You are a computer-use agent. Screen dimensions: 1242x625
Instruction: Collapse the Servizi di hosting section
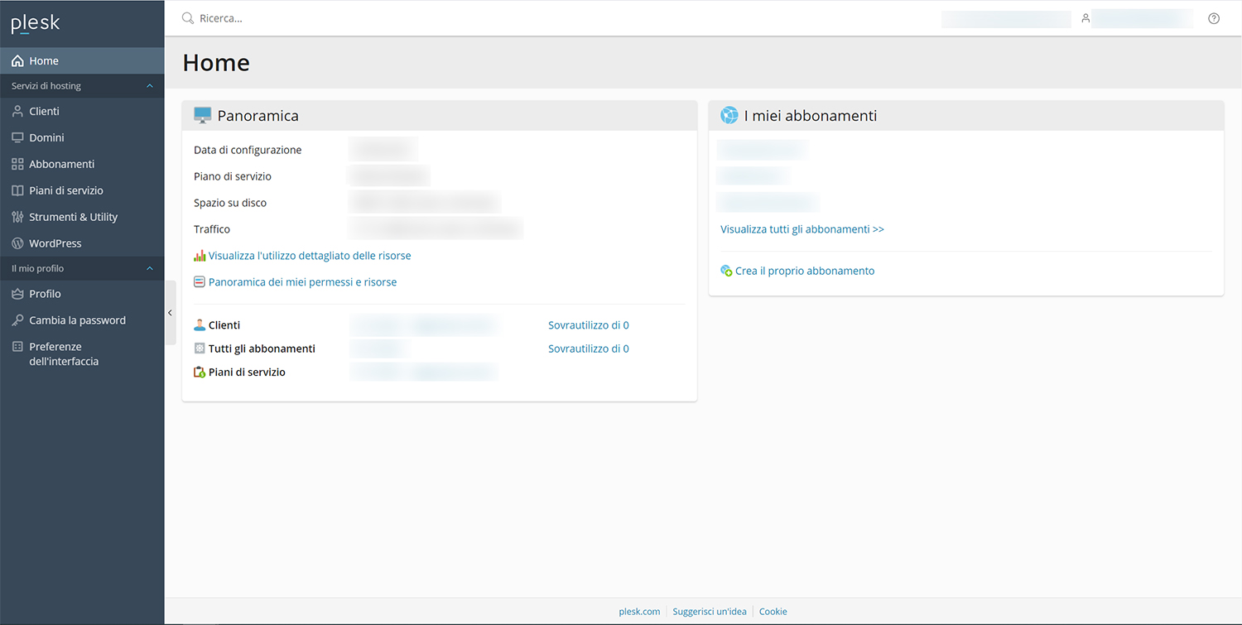click(x=150, y=86)
